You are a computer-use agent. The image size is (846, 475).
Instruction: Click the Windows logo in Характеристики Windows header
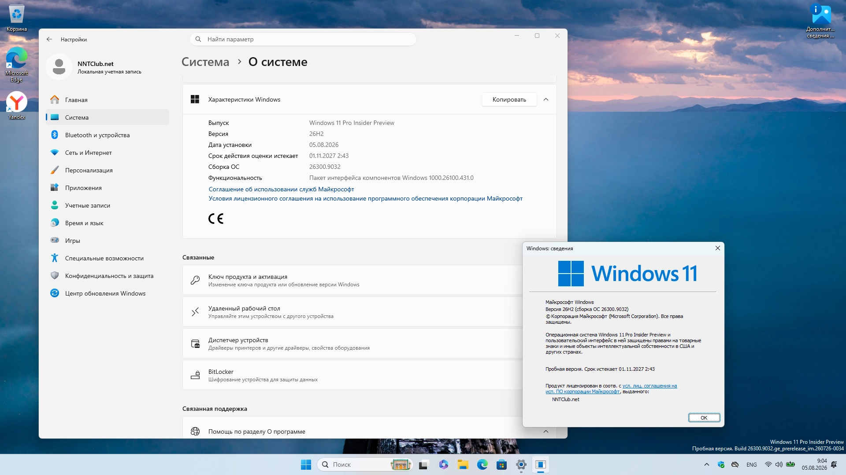point(195,99)
